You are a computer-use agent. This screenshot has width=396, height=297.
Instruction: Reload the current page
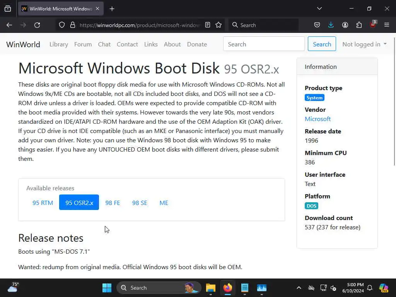coord(37,25)
